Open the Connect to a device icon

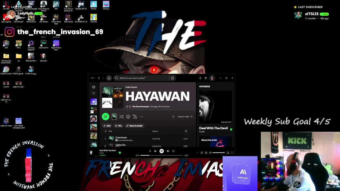(x=206, y=153)
